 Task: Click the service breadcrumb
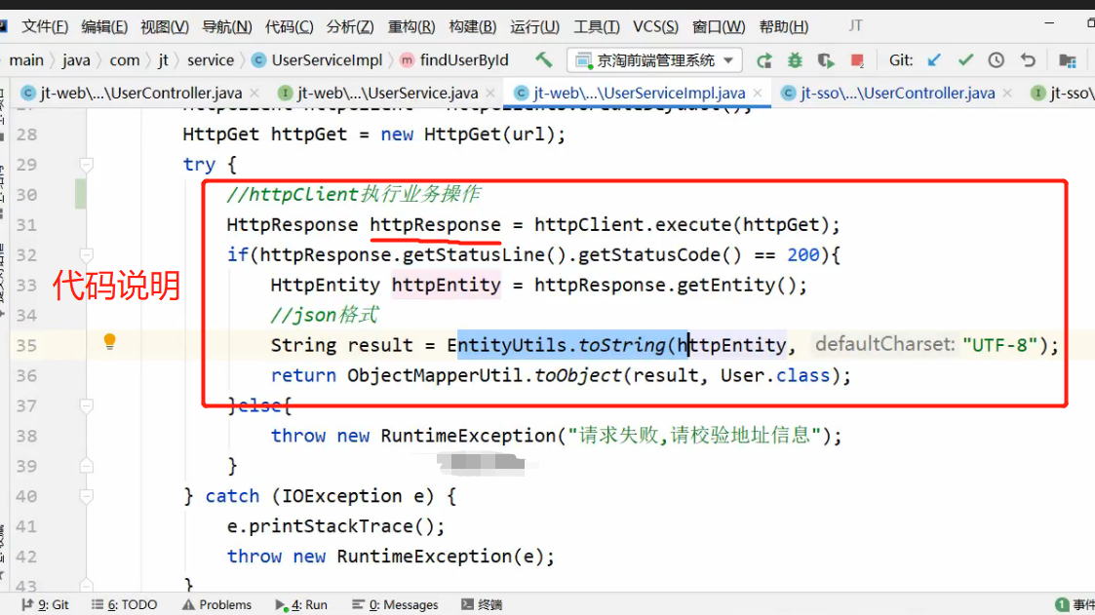[211, 60]
